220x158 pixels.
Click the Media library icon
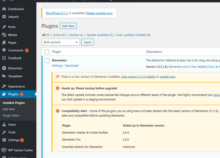[4, 35]
